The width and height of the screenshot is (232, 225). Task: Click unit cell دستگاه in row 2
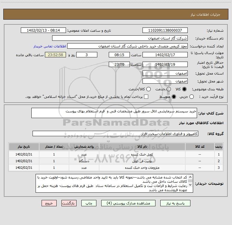click(x=84, y=161)
